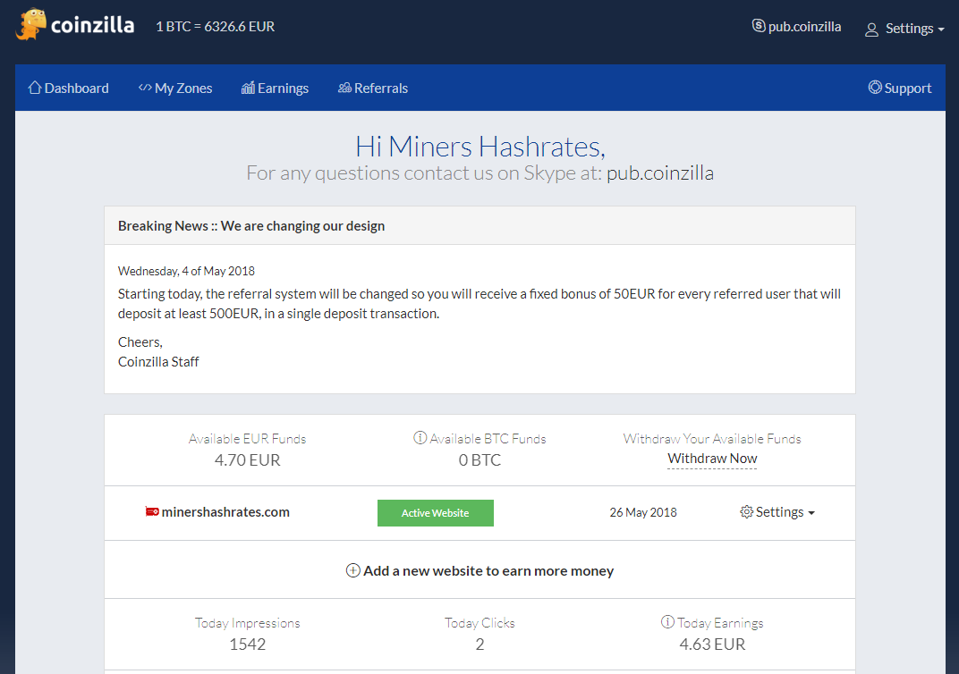Click the 26 May 2018 date
Screen dimensions: 959x674
click(643, 512)
